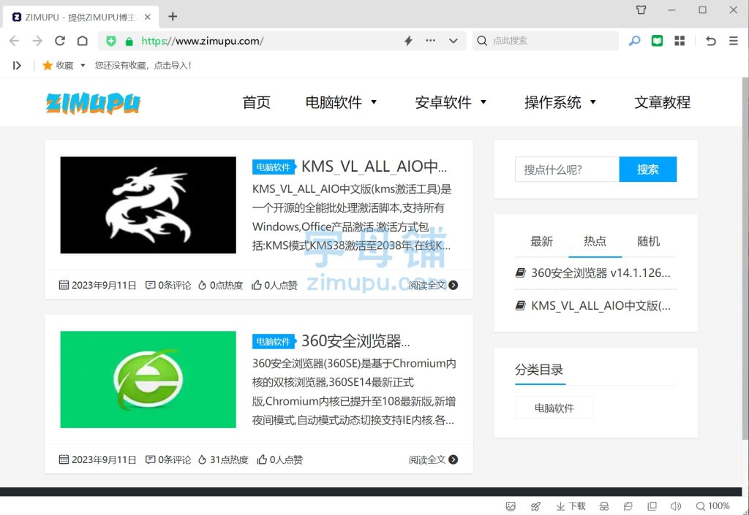Expand the 安卓软件 dropdown arrow
Viewport: 749px width, 515px height.
[x=483, y=102]
